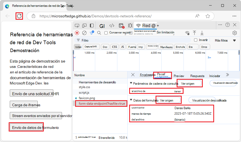Image resolution: width=241 pixels, height=142 pixels.
Task: Add page to favorites with star icon
Action: [x=208, y=16]
